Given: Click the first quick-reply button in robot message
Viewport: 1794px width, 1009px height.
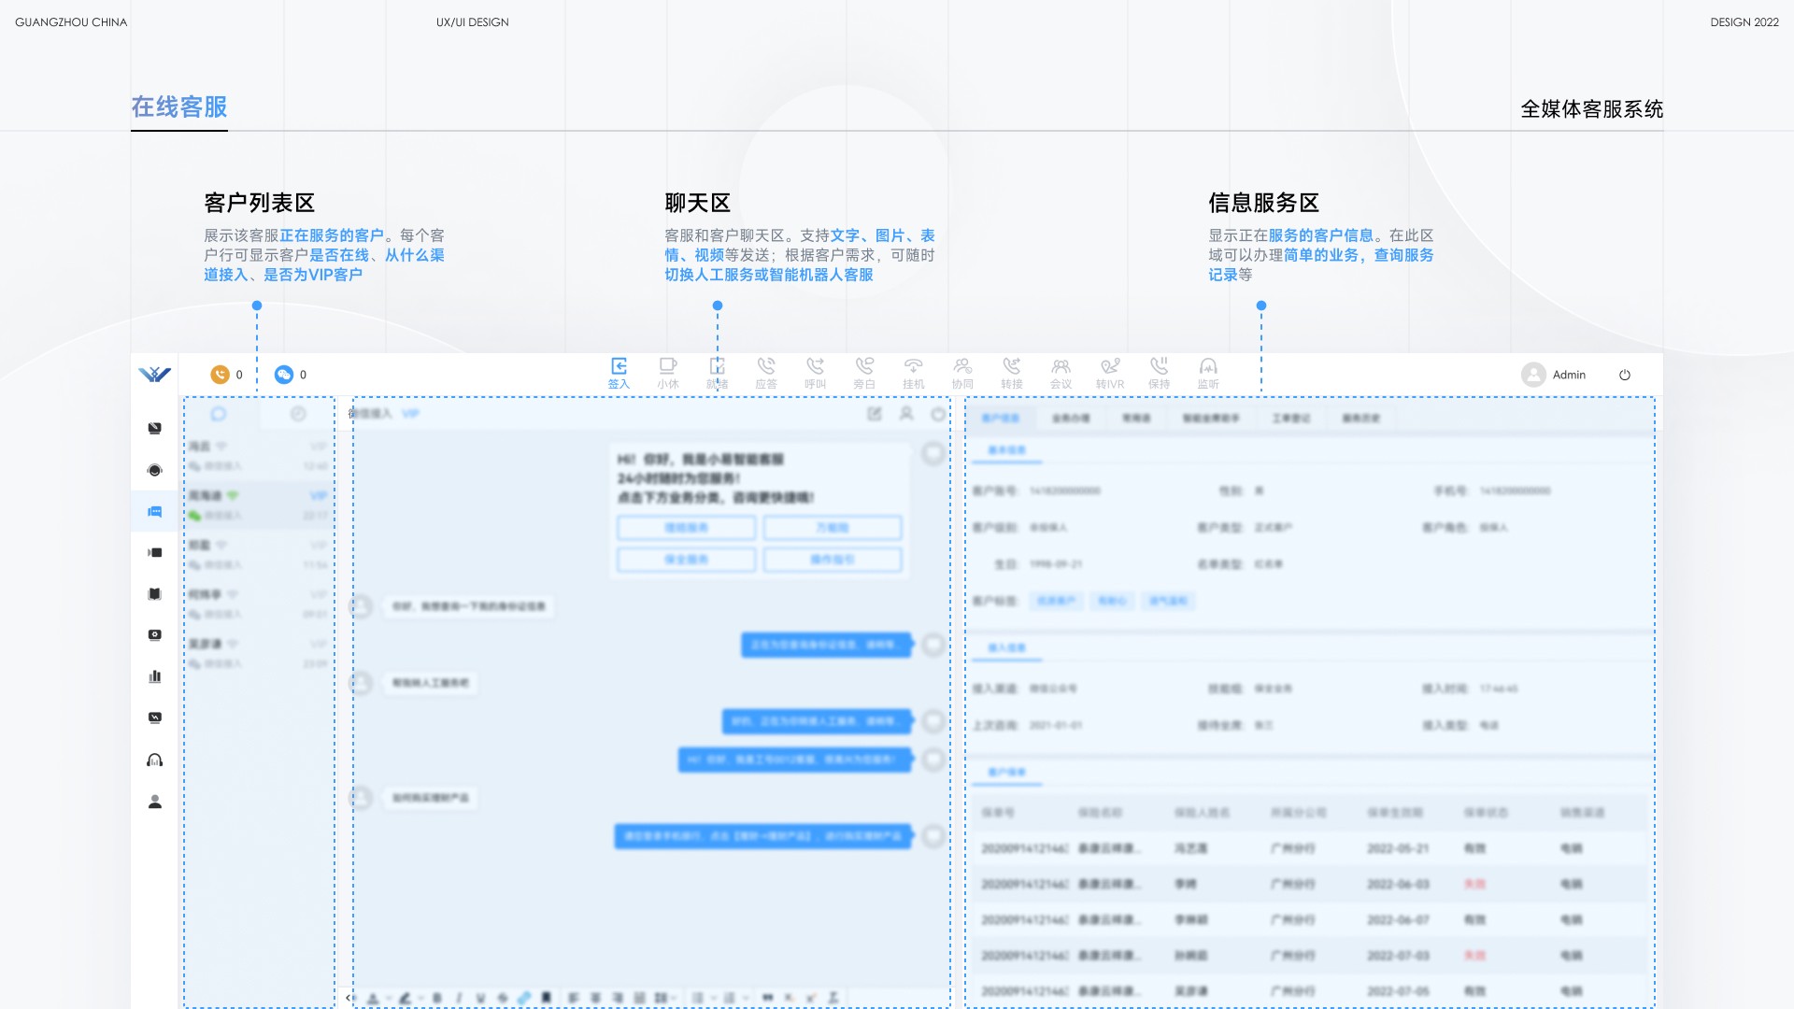Looking at the screenshot, I should tap(686, 528).
